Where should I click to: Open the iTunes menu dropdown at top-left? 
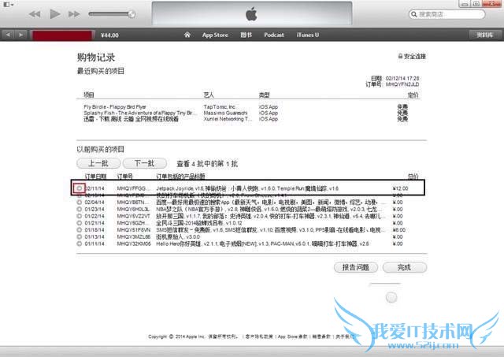click(x=8, y=5)
